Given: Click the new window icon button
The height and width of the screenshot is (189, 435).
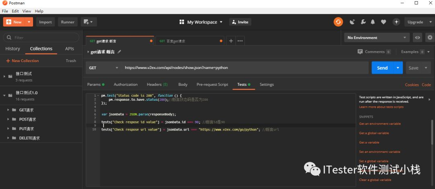Looking at the screenshot, I should (x=89, y=22).
